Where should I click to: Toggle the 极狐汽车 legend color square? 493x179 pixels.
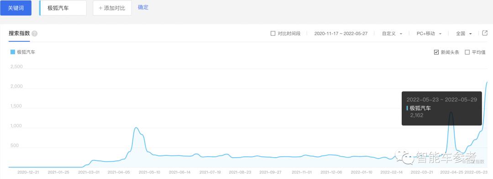tap(13, 52)
